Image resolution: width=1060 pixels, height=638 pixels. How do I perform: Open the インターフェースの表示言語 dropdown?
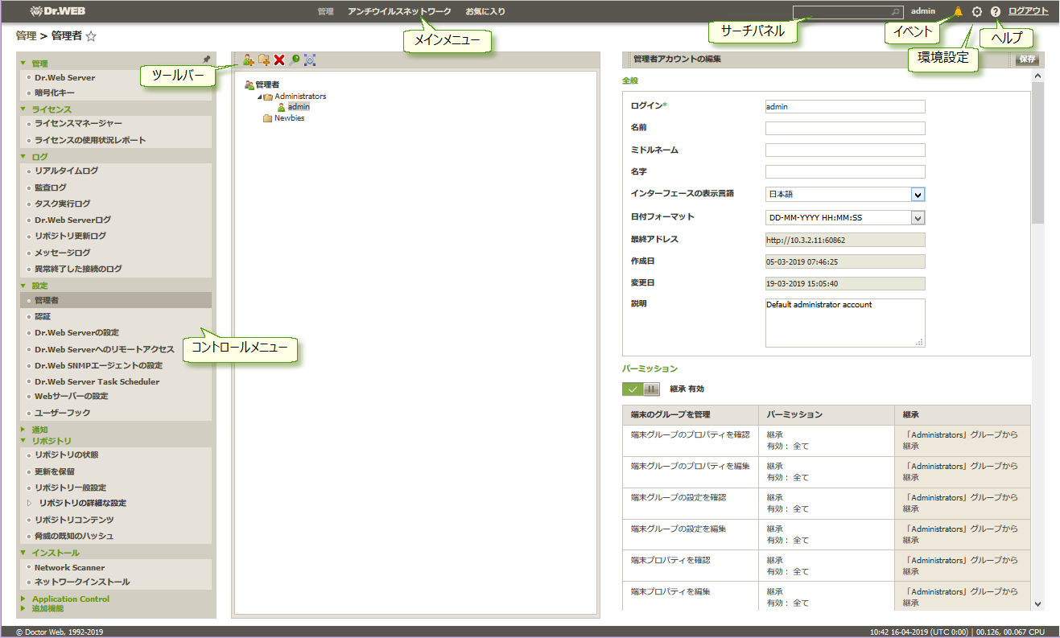918,194
